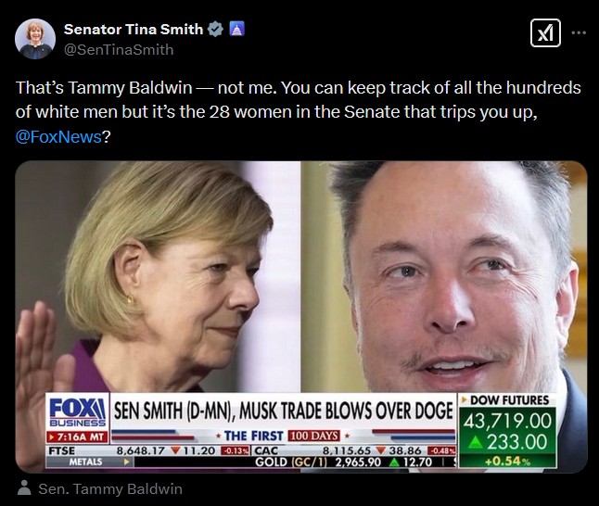Click the 100 DAYS red label
The width and height of the screenshot is (599, 506).
point(313,436)
